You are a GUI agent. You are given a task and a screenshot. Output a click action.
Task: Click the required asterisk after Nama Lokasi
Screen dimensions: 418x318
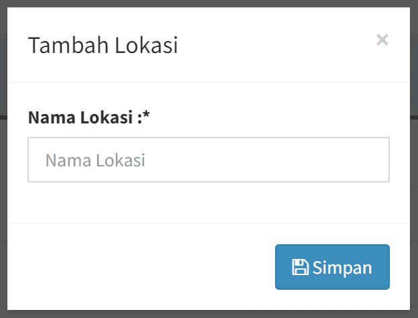[x=147, y=117]
